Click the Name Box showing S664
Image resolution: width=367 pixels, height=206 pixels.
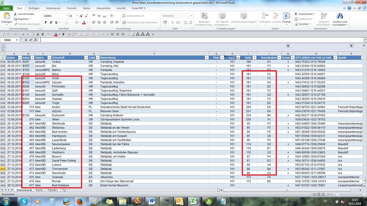pyautogui.click(x=8, y=40)
